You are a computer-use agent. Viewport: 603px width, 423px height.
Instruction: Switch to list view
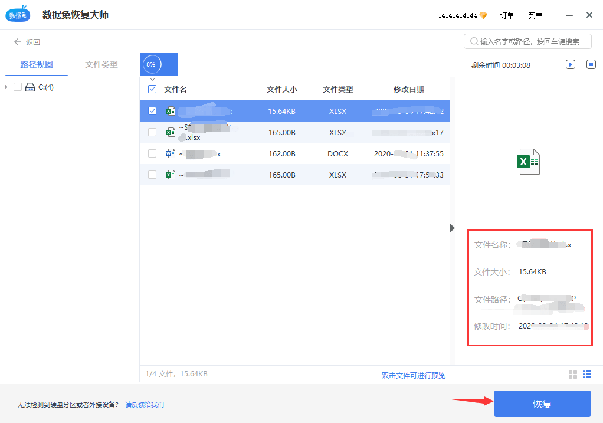pos(587,375)
